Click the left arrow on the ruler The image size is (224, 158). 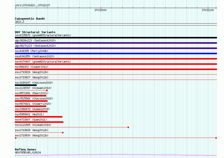(16, 8)
